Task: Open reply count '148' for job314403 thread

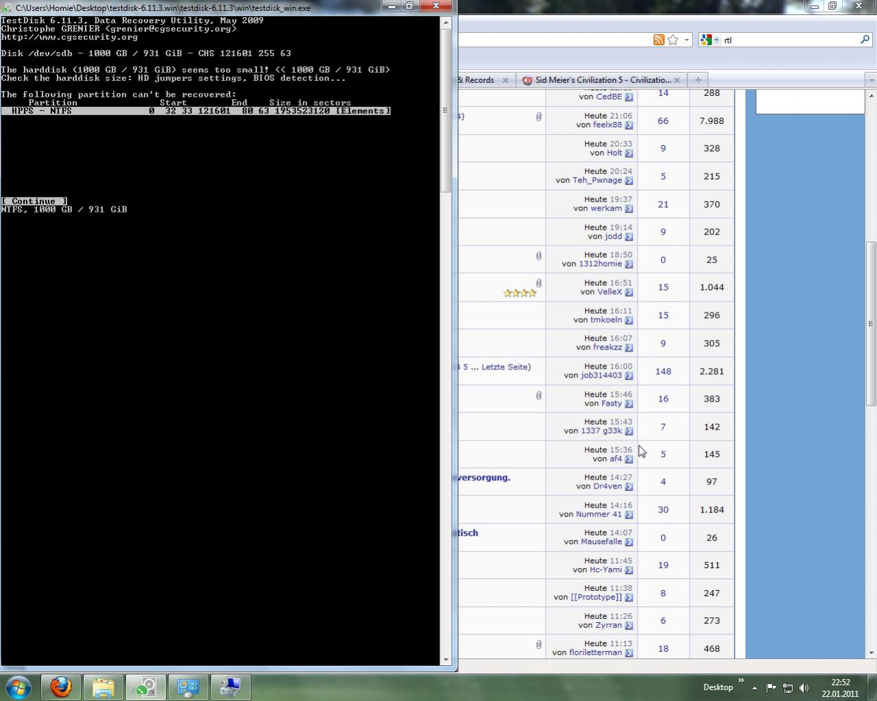Action: tap(663, 371)
